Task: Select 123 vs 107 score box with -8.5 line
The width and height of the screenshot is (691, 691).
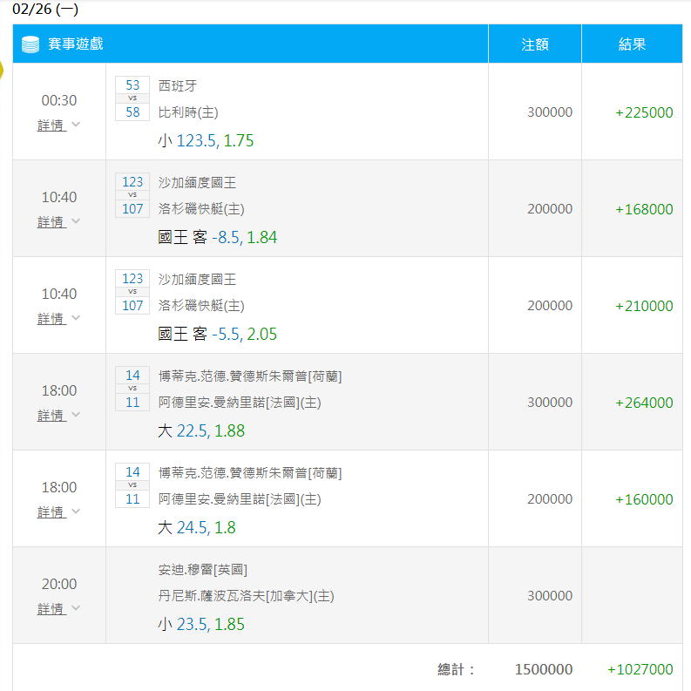Action: 132,195
